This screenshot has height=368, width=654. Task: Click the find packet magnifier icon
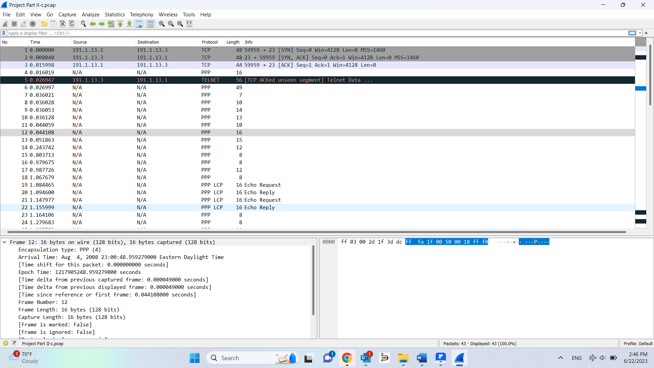(83, 24)
